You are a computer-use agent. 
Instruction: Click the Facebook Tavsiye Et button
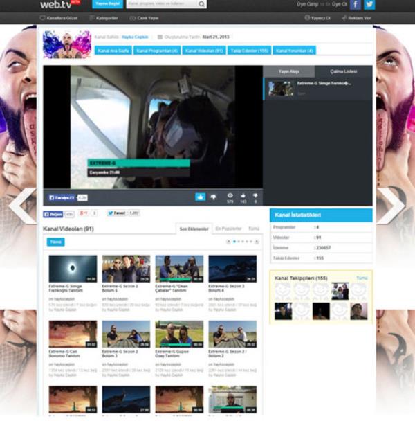click(x=62, y=198)
